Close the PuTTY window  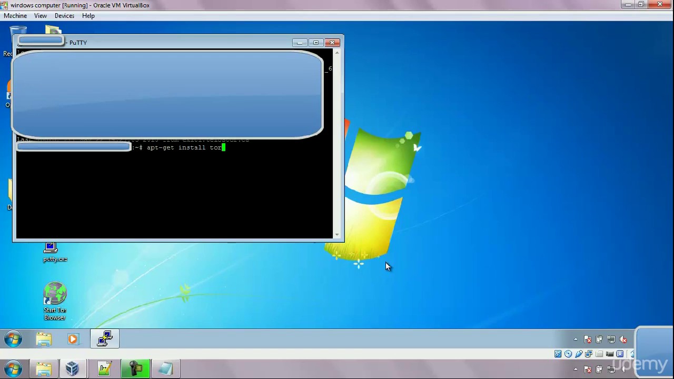click(x=332, y=43)
